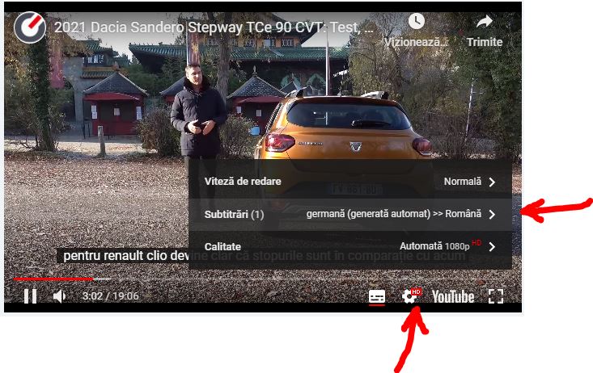593x373 pixels.
Task: Open the Subtitrări (1) menu
Action: click(350, 215)
